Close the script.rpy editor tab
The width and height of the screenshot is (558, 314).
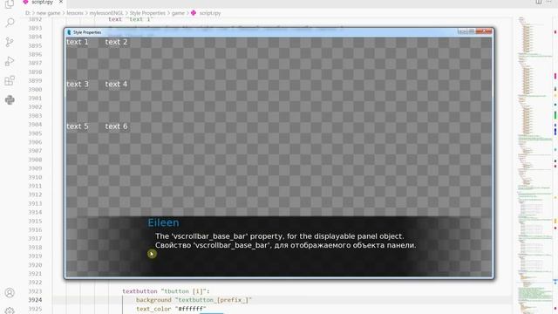coord(61,2)
